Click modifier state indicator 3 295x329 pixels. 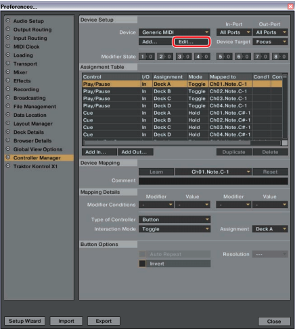coord(183,57)
